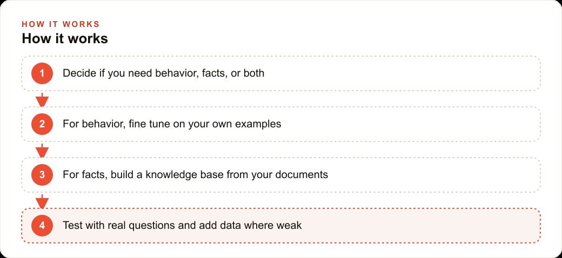
Task: Click the step 1 number badge
Action: click(42, 73)
